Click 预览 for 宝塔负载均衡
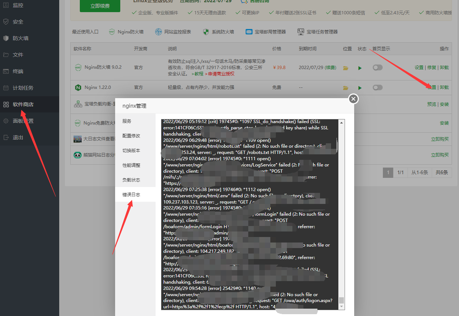 tap(431, 104)
